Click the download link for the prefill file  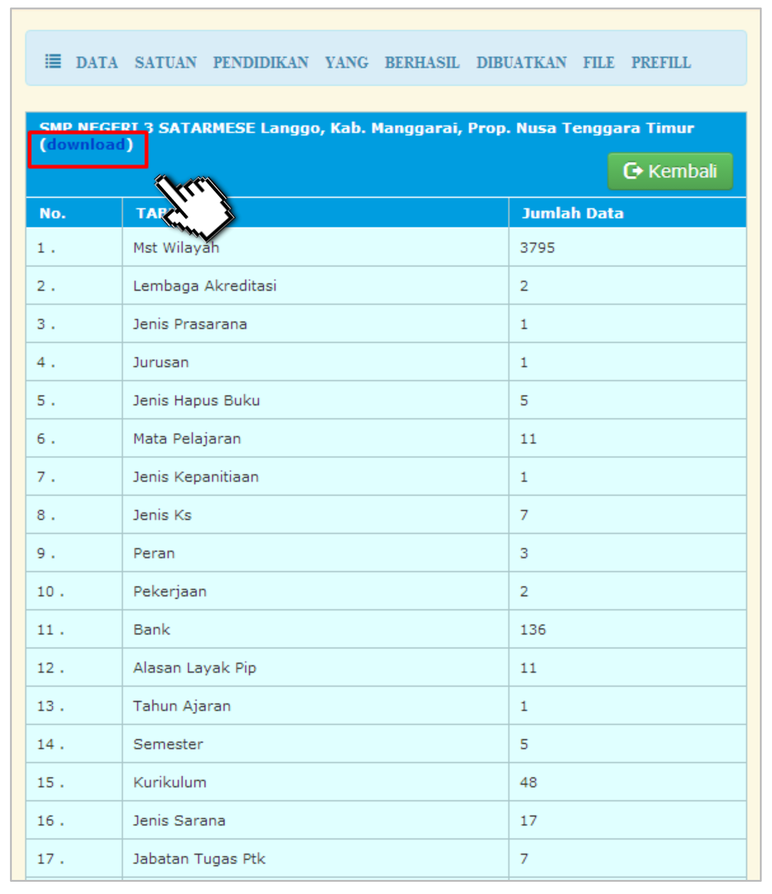87,145
